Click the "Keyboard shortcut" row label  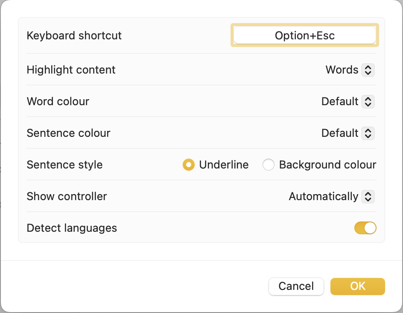[74, 35]
